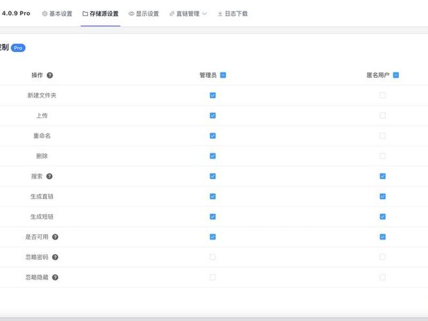Expand the 直链管理 dropdown chevron

tap(204, 14)
